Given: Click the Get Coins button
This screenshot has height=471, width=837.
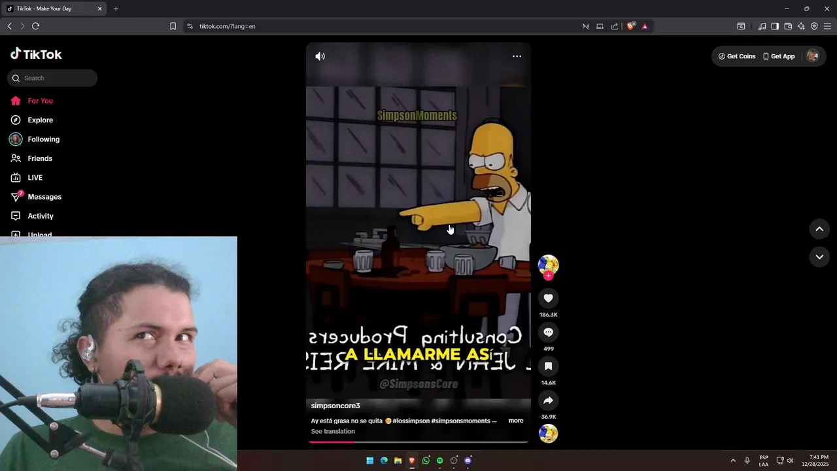Looking at the screenshot, I should (x=737, y=56).
